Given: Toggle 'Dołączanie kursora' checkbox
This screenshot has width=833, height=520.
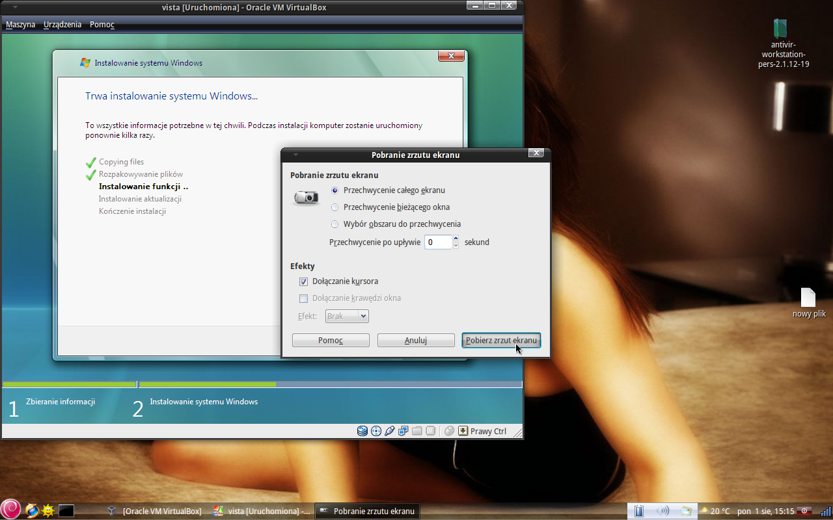Looking at the screenshot, I should (x=303, y=281).
